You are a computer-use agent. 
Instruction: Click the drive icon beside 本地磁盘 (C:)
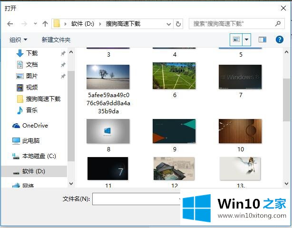[16, 157]
